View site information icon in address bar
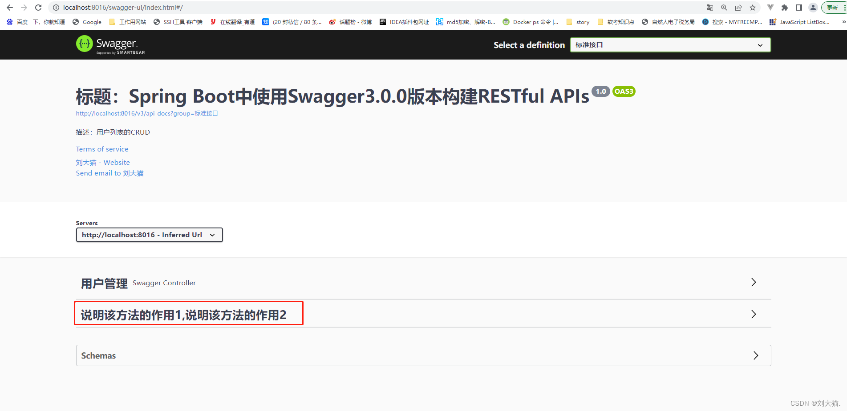Viewport: 847px width, 411px height. click(x=56, y=8)
